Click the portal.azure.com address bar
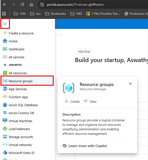Screen dimensions: 148x160 tap(75, 4)
